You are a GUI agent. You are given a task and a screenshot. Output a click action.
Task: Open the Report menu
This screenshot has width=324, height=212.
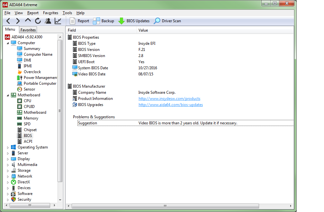(33, 13)
